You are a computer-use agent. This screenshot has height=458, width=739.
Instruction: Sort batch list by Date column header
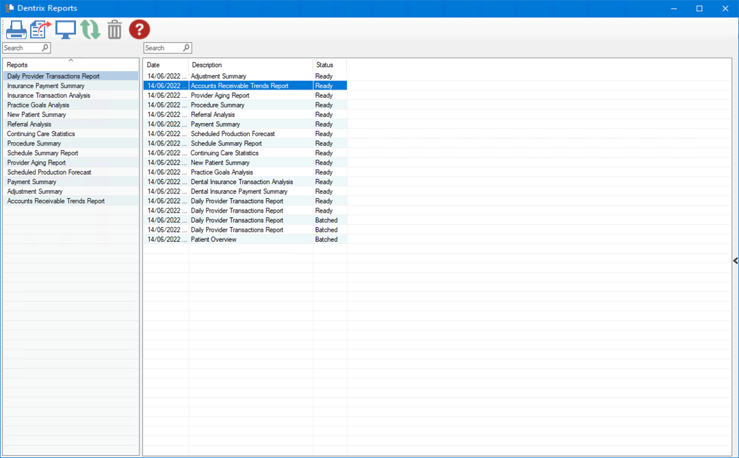[x=166, y=65]
